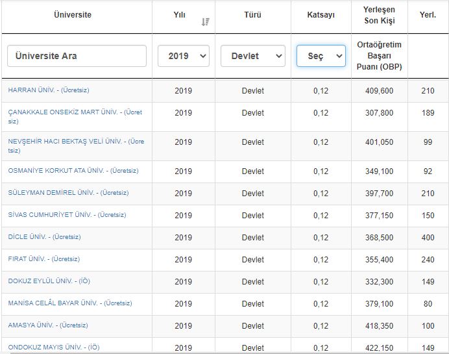Click the Yılı column header
This screenshot has height=354, width=449.
click(x=180, y=15)
